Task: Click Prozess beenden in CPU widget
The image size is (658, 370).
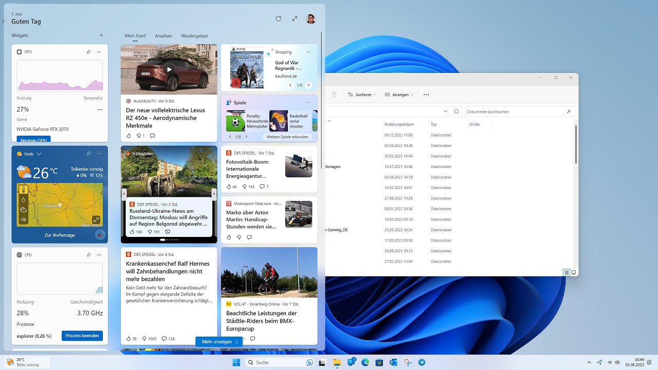Action: [82, 336]
